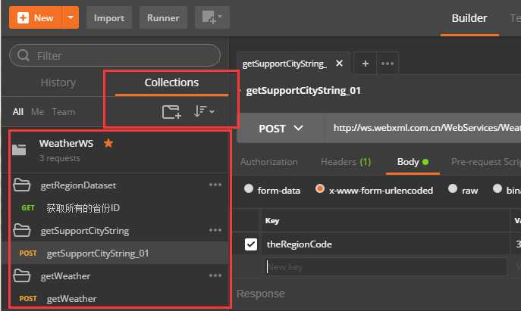Open the getWeather folder more options menu
Screen dimensions: 521x311
click(x=215, y=275)
